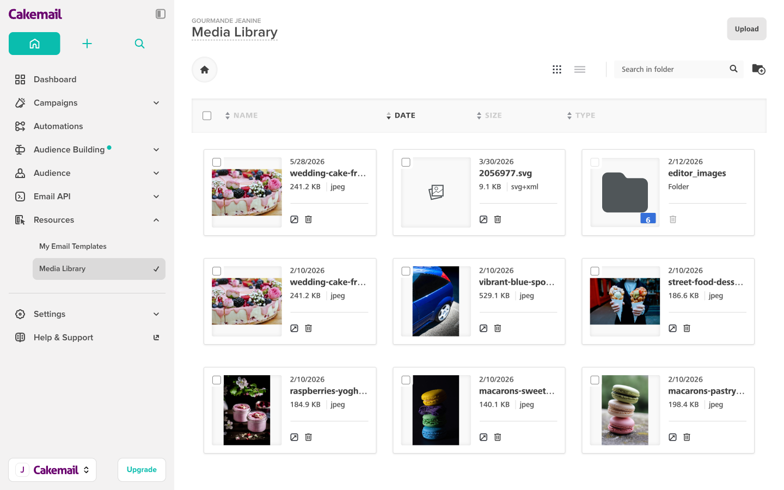This screenshot has height=490, width=784.
Task: Delete the editor_images folder
Action: [x=673, y=219]
